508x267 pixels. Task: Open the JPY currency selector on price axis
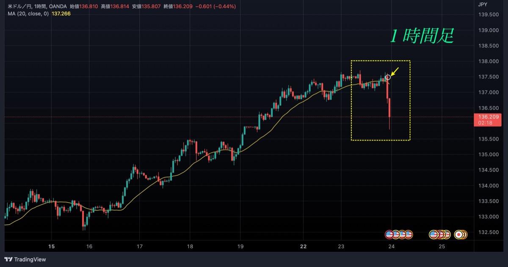[482, 5]
